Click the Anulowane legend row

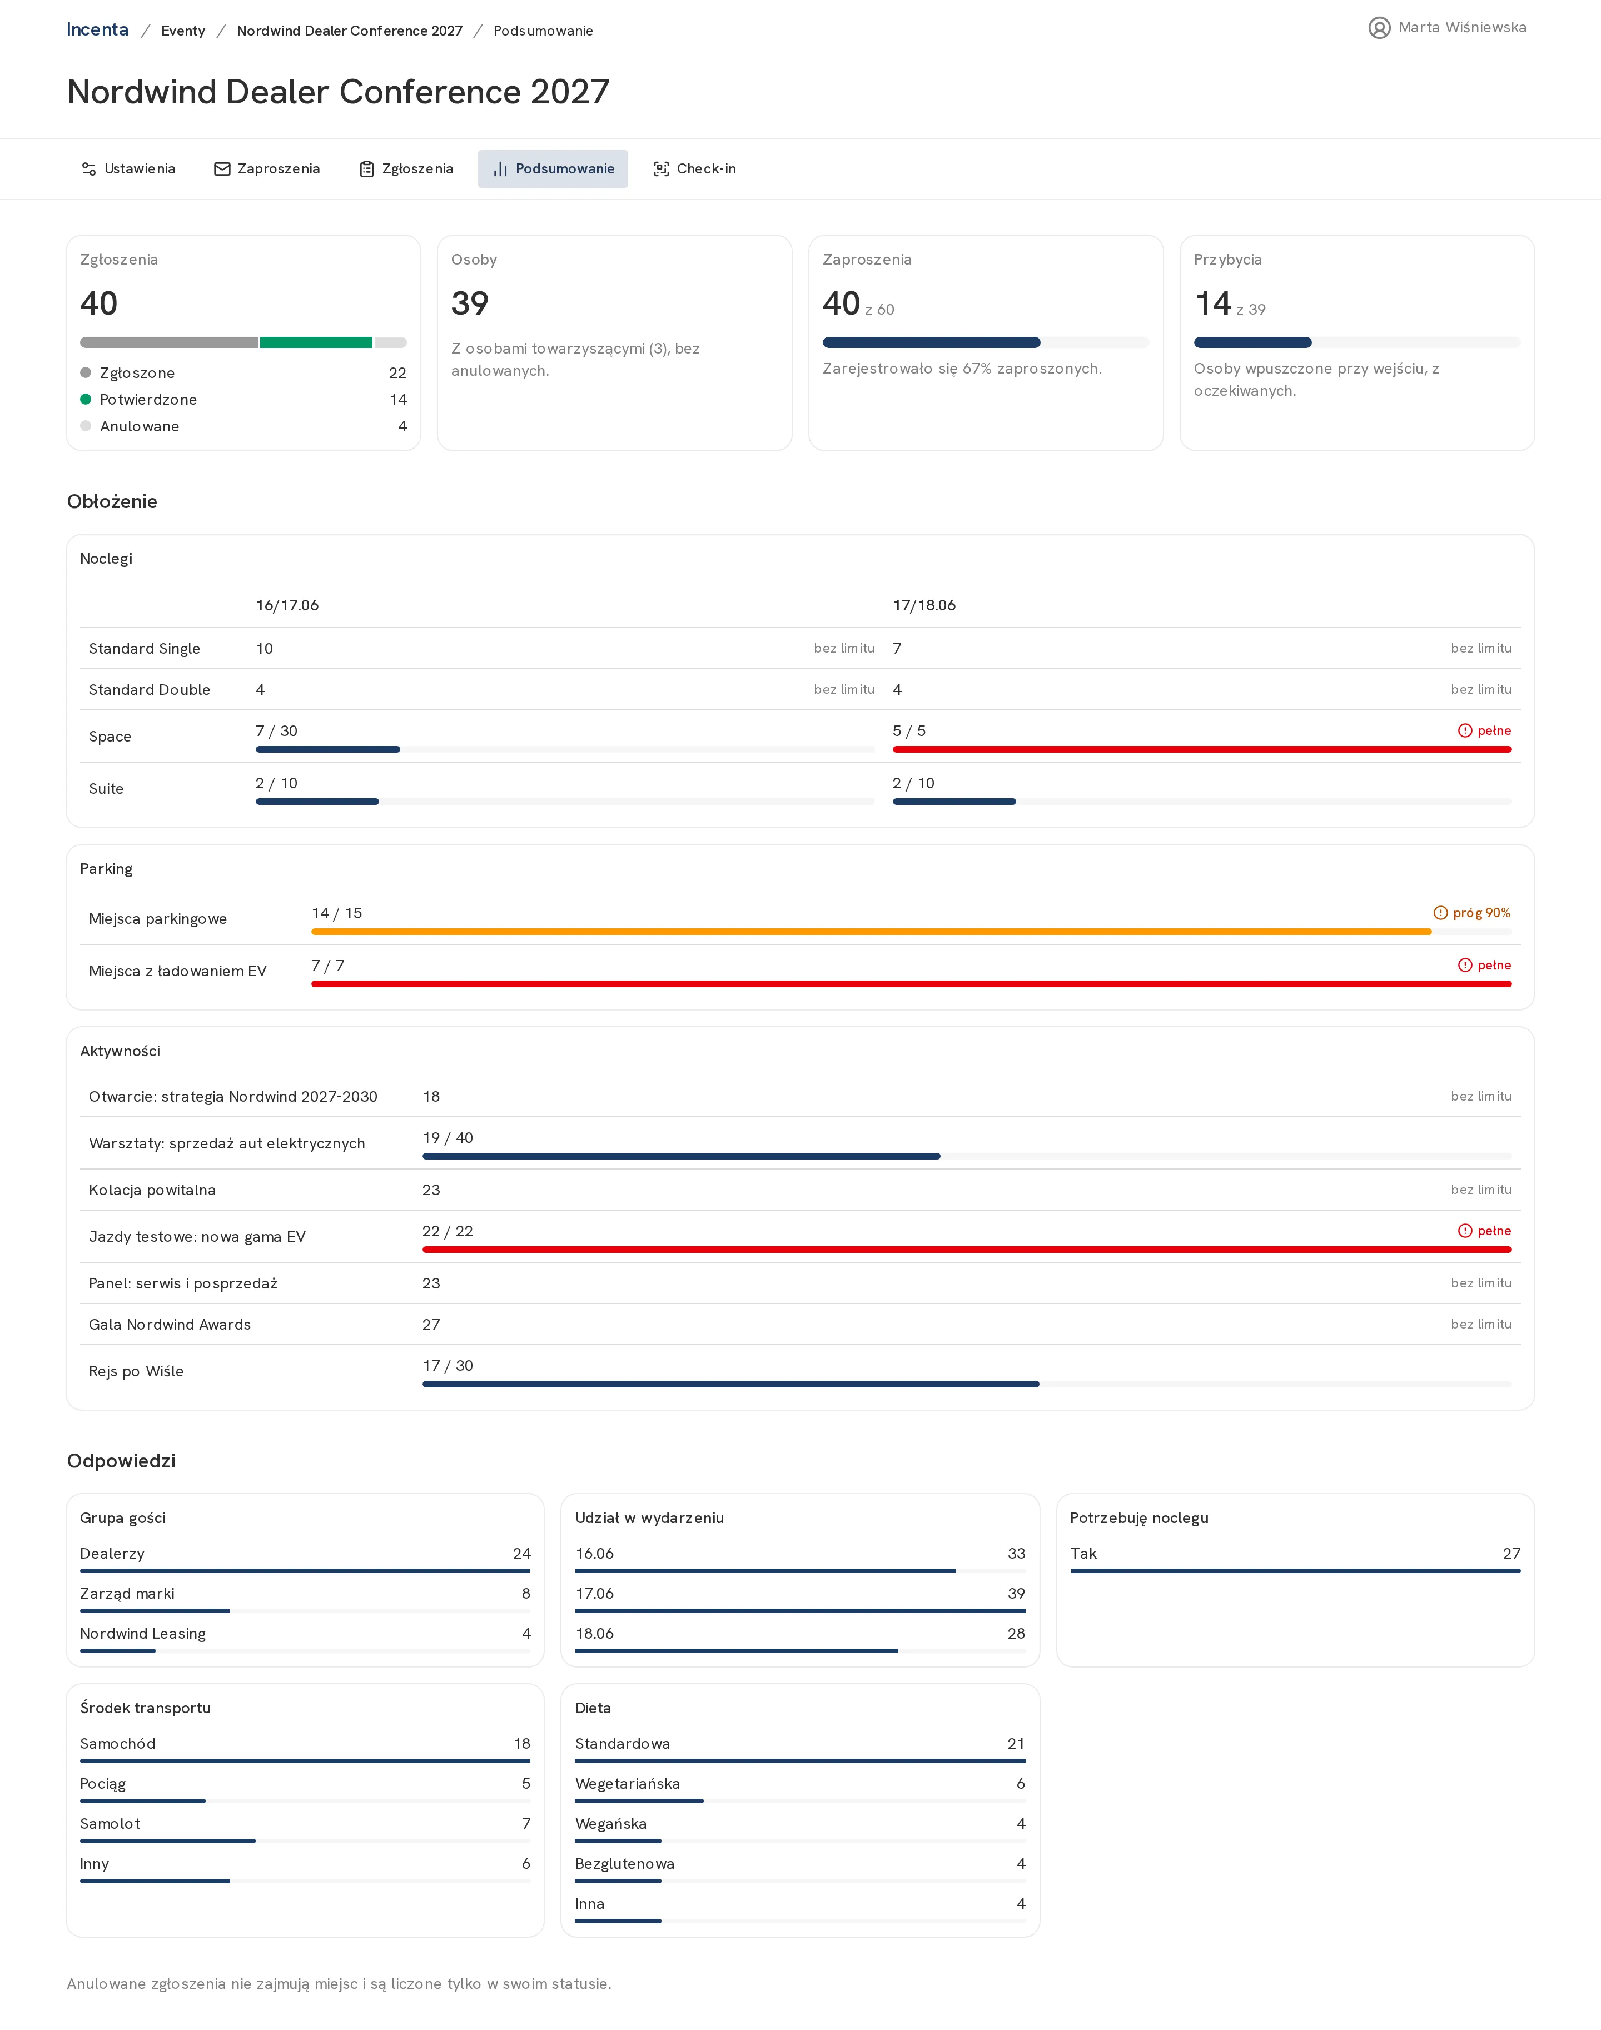pos(243,426)
